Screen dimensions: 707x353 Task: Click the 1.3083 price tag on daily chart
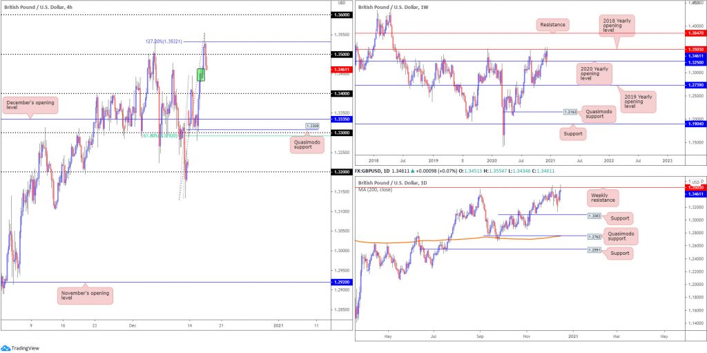(594, 216)
